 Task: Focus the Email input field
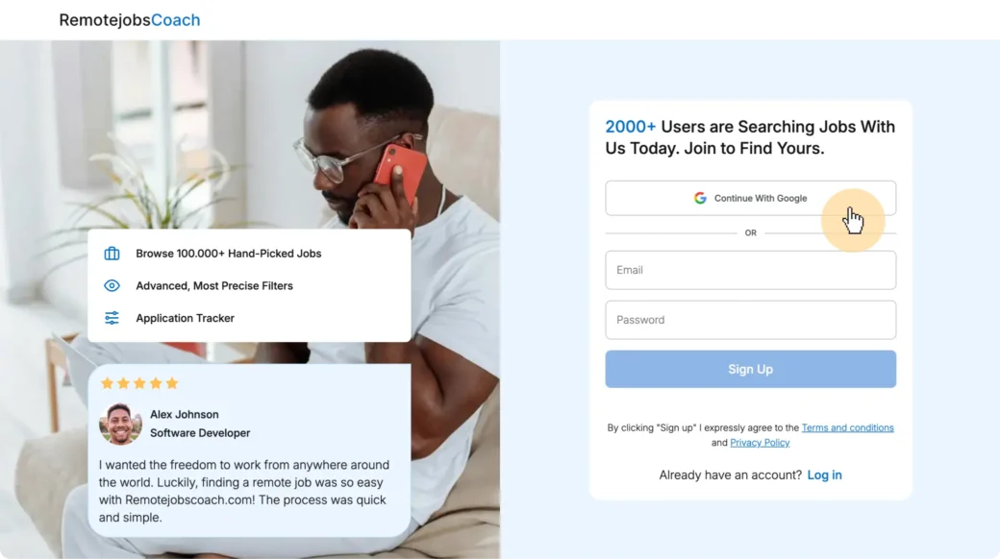coord(751,270)
